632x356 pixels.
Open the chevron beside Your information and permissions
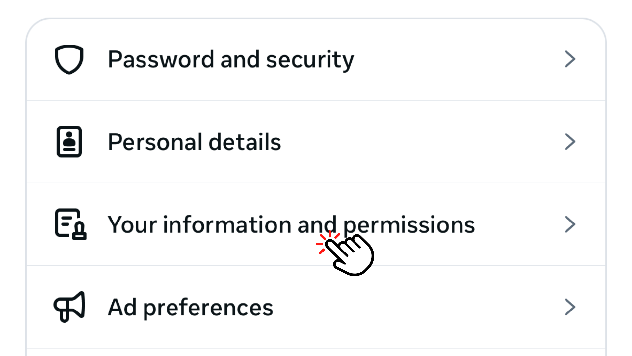tap(570, 224)
